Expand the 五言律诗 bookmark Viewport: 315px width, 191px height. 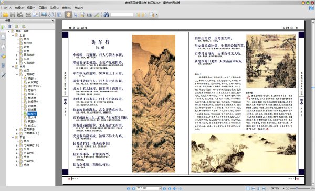click(17, 130)
